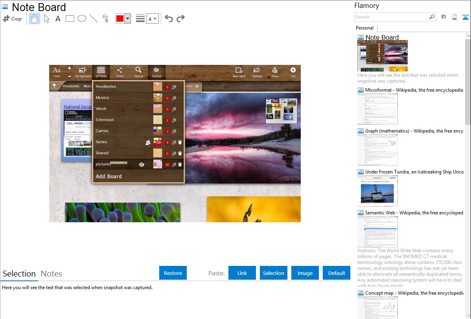This screenshot has height=319, width=471.
Task: Select the Work board entry
Action: (138, 109)
